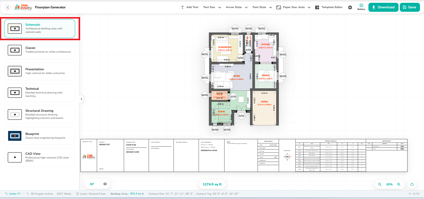This screenshot has height=199, width=424.
Task: Click the 85% zoom level
Action: 389,184
